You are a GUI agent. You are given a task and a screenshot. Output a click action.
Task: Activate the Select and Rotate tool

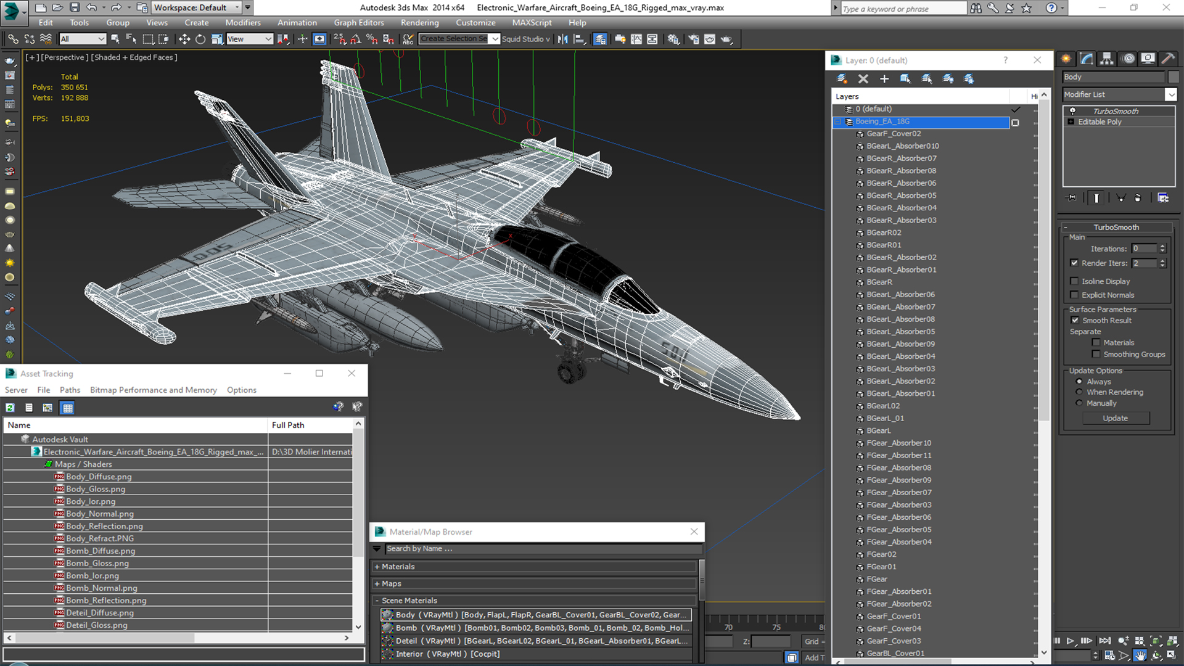point(200,39)
